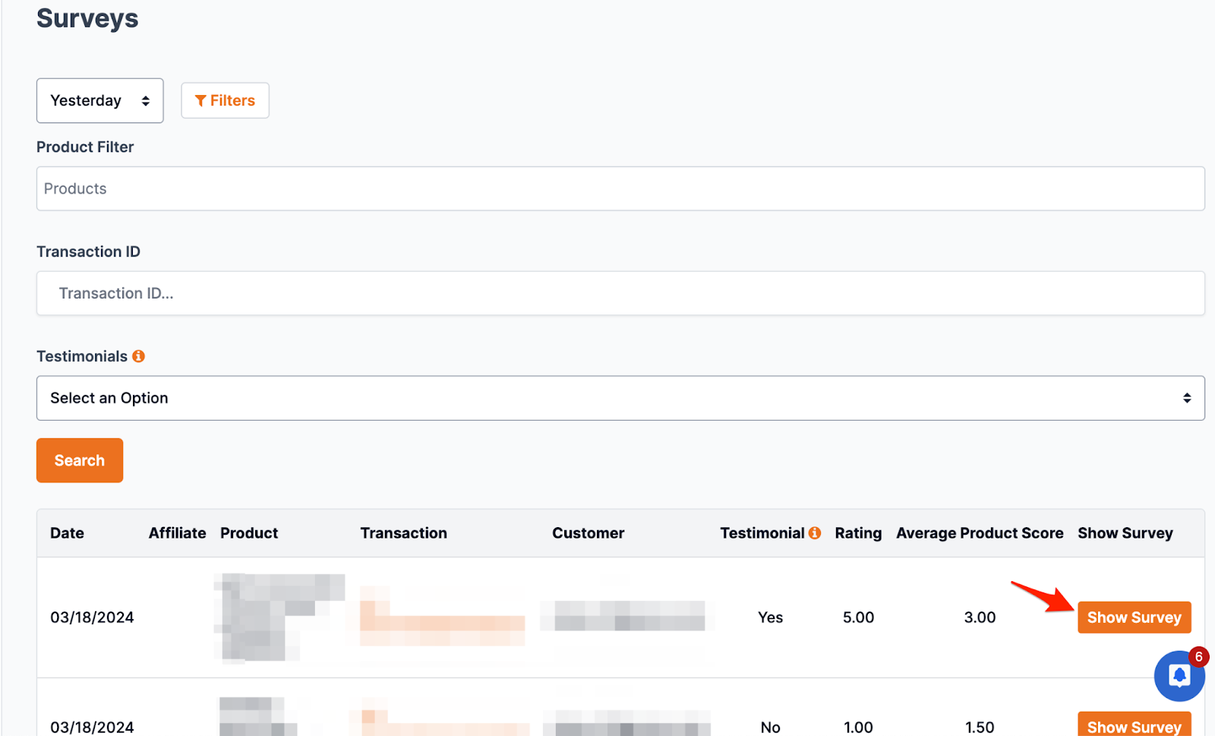Click the Average Product Score column header
The image size is (1215, 736).
[x=980, y=533]
